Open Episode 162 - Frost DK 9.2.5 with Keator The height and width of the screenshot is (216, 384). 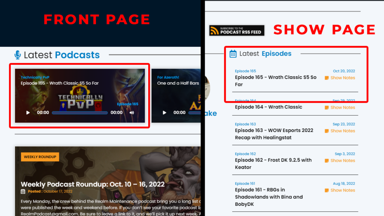click(273, 163)
